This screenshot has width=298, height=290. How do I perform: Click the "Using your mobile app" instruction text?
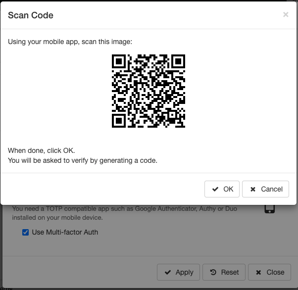70,42
